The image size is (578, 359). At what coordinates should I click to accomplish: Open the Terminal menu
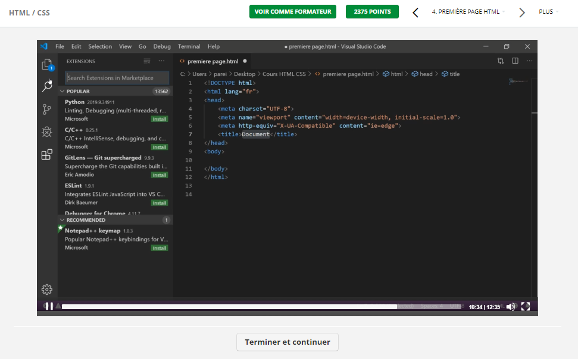(189, 46)
